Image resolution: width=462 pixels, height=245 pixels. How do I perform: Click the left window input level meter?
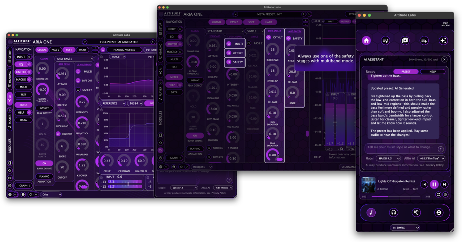click(124, 184)
